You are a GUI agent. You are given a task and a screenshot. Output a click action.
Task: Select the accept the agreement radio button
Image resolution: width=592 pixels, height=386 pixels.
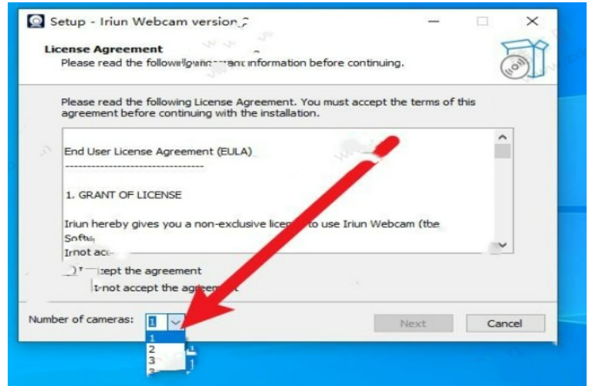69,270
